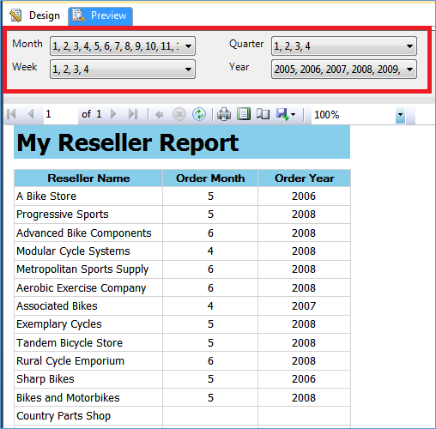The width and height of the screenshot is (436, 429).
Task: Click order month 5 for Tandem Bicycle Store
Action: coord(210,342)
